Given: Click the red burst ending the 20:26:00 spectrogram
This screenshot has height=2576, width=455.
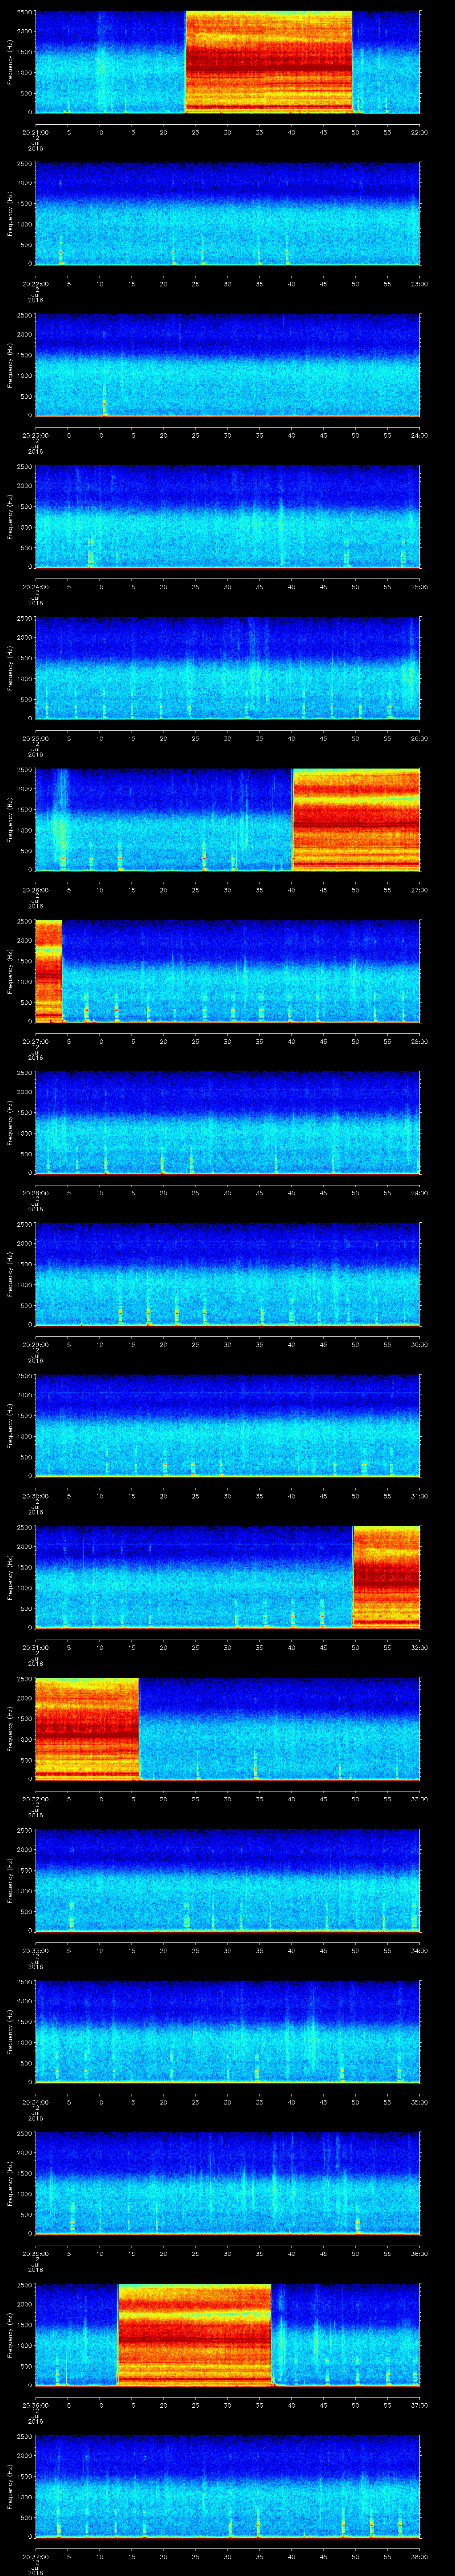Looking at the screenshot, I should point(355,818).
